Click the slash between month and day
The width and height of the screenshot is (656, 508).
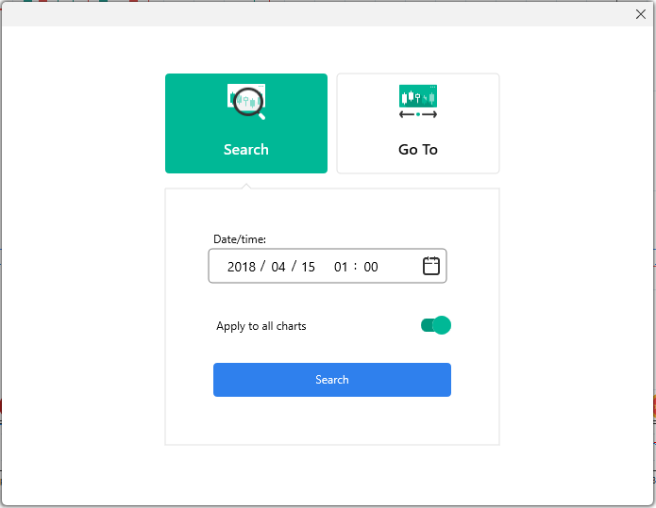294,267
